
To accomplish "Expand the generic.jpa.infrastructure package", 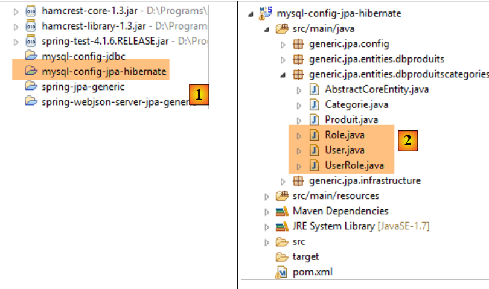I will click(x=283, y=181).
